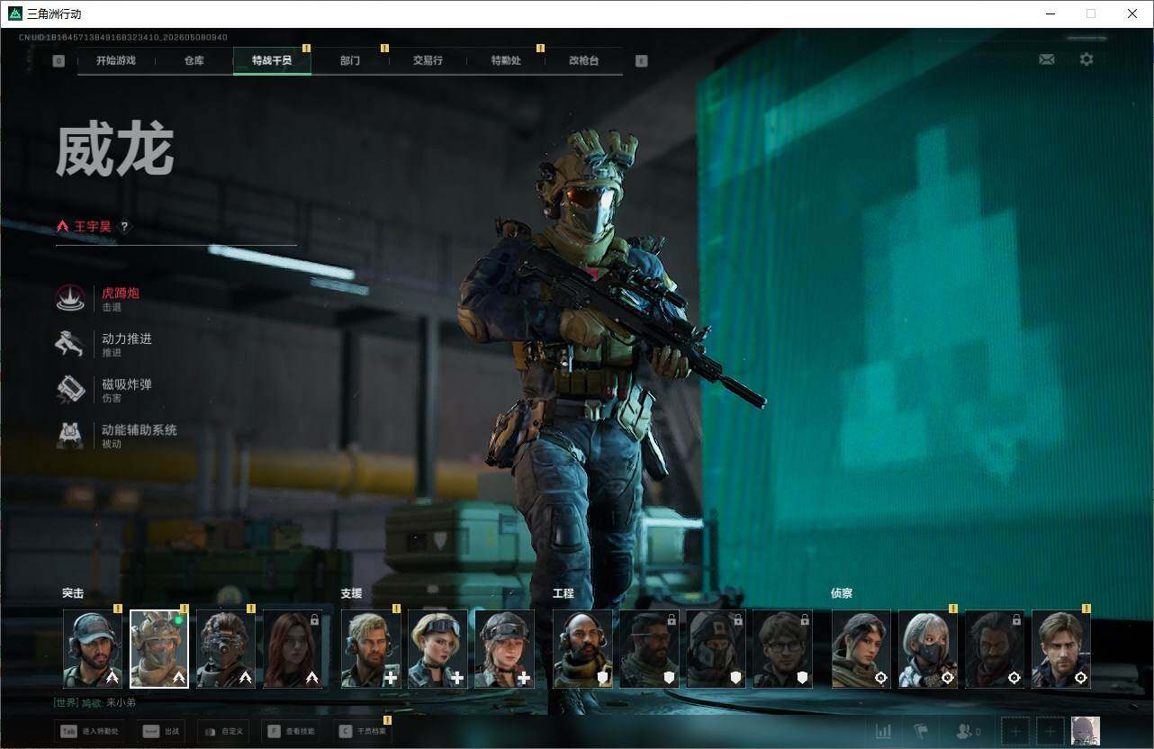The width and height of the screenshot is (1154, 749).
Task: Click the operator name 王宇昊
Action: [x=92, y=227]
